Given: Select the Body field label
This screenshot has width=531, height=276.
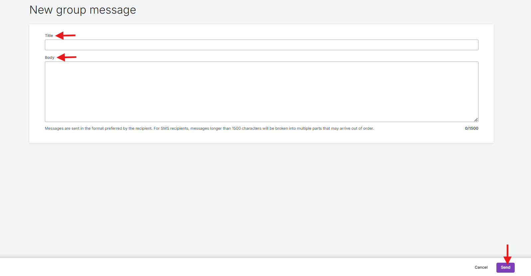Looking at the screenshot, I should tap(50, 58).
